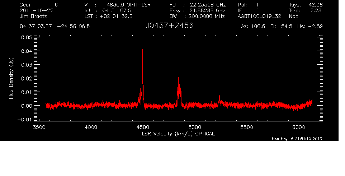Click the x-axis tick label 4000
The width and height of the screenshot is (345, 176).
(91, 127)
